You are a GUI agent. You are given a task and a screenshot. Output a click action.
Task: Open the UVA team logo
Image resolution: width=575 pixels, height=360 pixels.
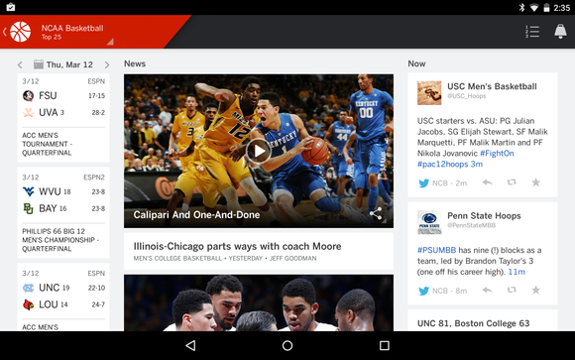coord(28,112)
